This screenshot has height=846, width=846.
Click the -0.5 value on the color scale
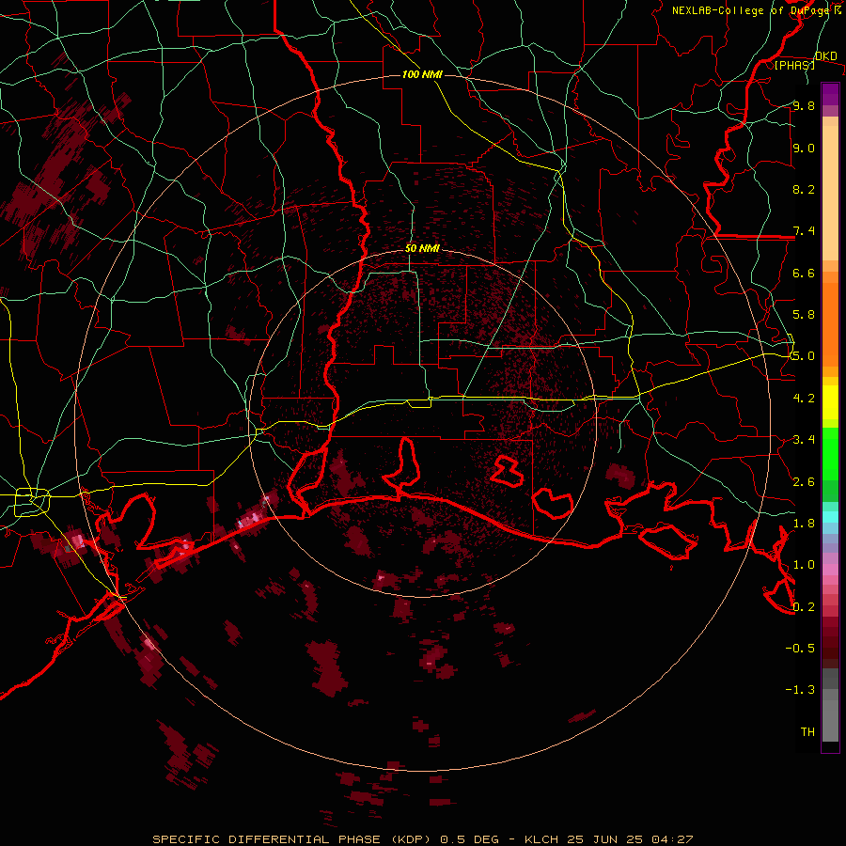(x=800, y=648)
